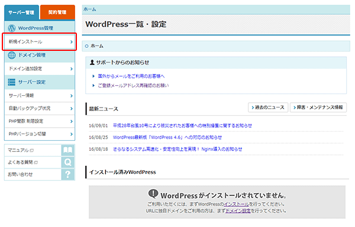Click the 16/08/18 news date
The image size is (355, 227).
point(98,149)
